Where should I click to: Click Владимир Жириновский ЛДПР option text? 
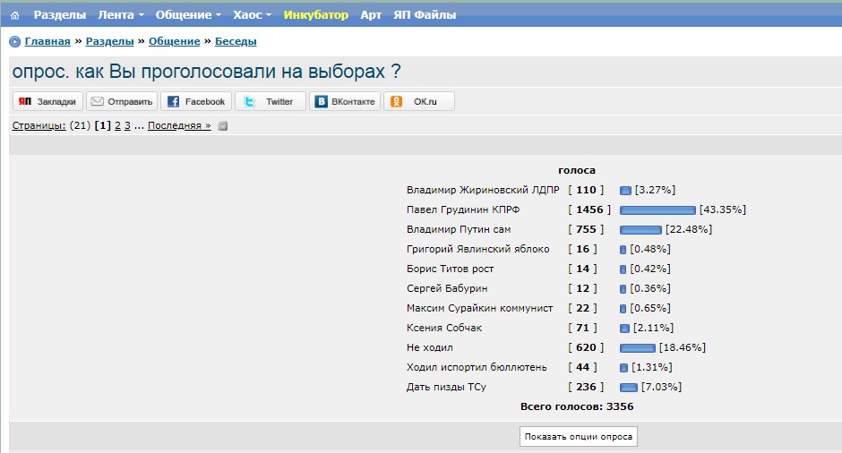pyautogui.click(x=483, y=190)
